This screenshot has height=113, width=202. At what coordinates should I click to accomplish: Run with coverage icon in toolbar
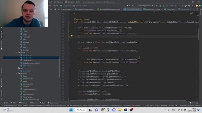pyautogui.click(x=163, y=6)
